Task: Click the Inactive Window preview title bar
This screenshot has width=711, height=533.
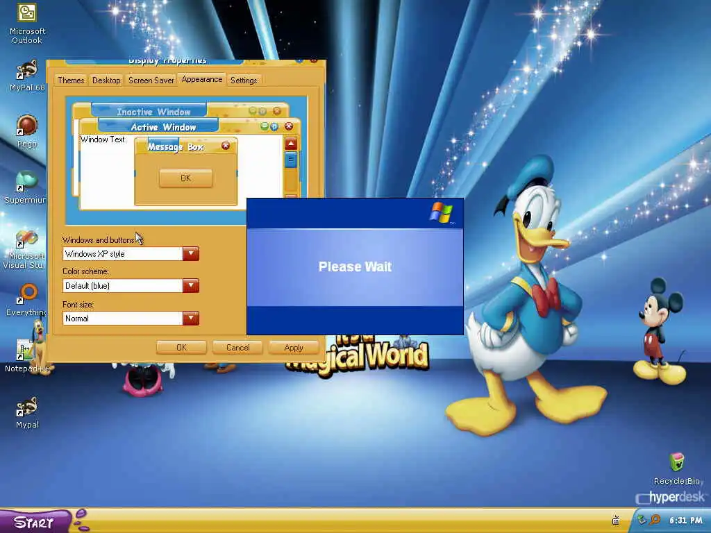Action: pos(181,111)
